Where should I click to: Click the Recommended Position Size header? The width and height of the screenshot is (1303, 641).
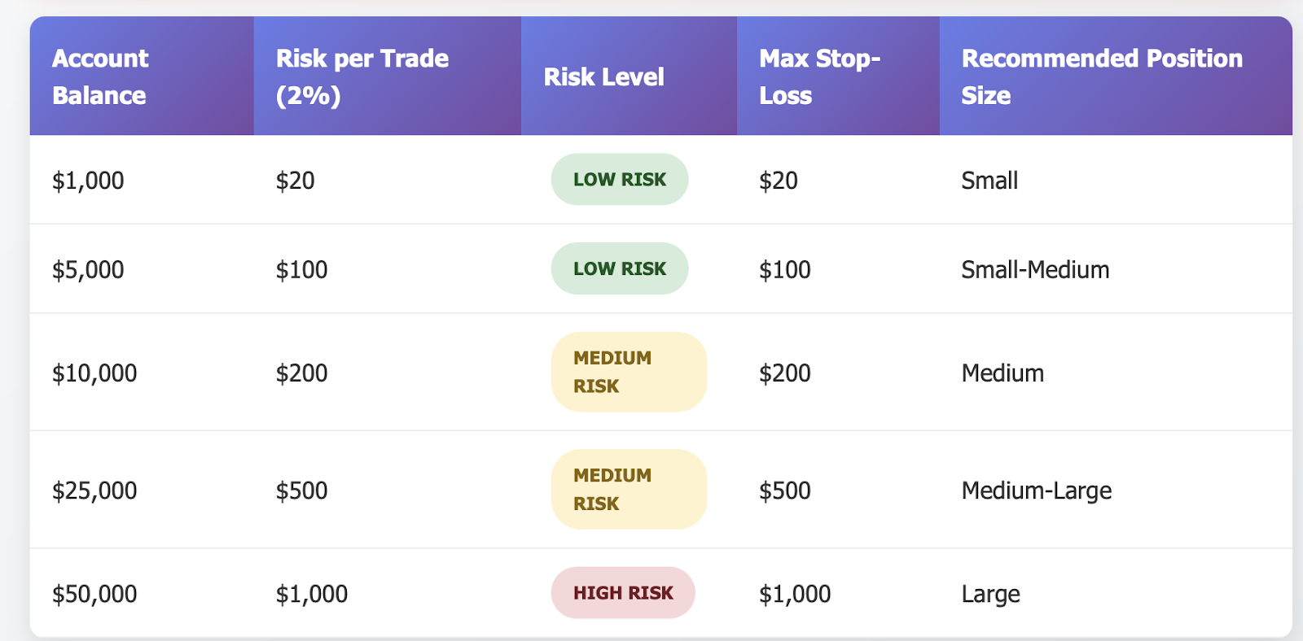1101,76
